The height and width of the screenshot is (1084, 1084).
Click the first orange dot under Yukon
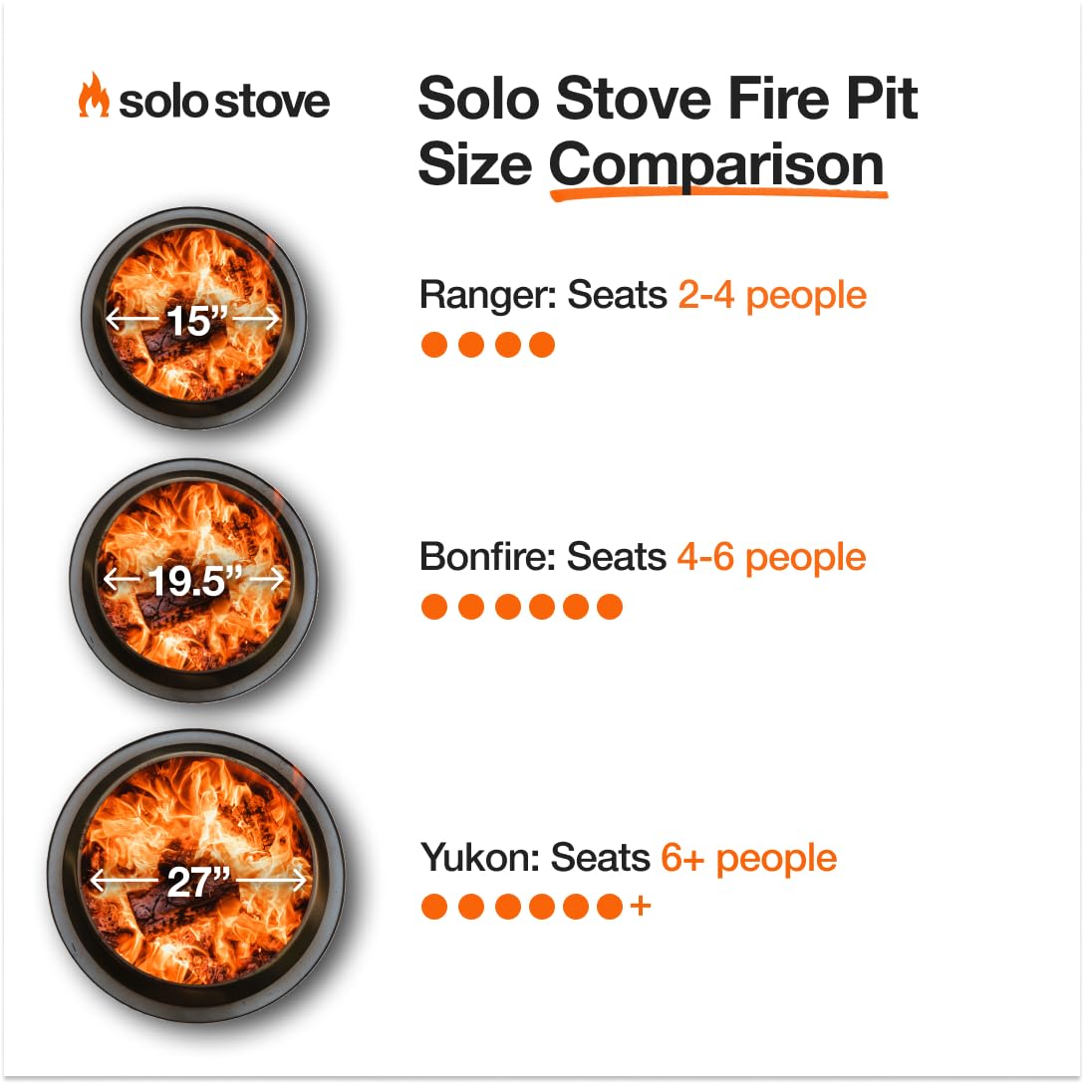(434, 907)
